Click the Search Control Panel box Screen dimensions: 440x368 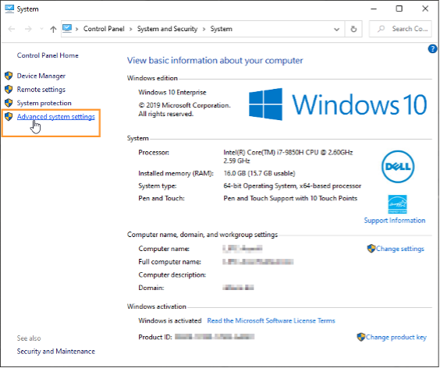(400, 29)
